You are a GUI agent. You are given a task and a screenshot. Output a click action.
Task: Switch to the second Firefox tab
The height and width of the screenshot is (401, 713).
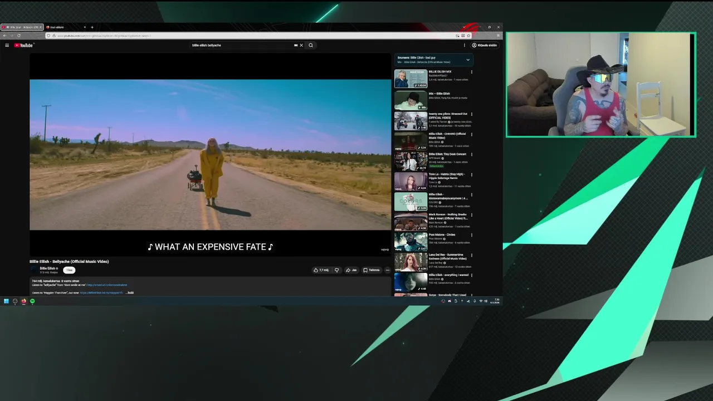[66, 27]
